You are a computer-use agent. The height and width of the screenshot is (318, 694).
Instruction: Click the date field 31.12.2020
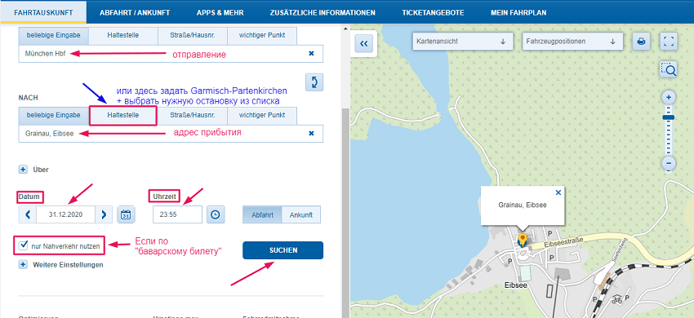click(66, 214)
